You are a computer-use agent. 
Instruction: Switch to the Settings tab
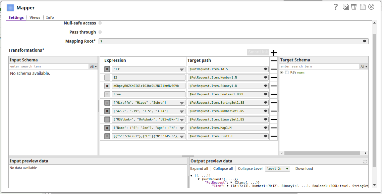(16, 17)
